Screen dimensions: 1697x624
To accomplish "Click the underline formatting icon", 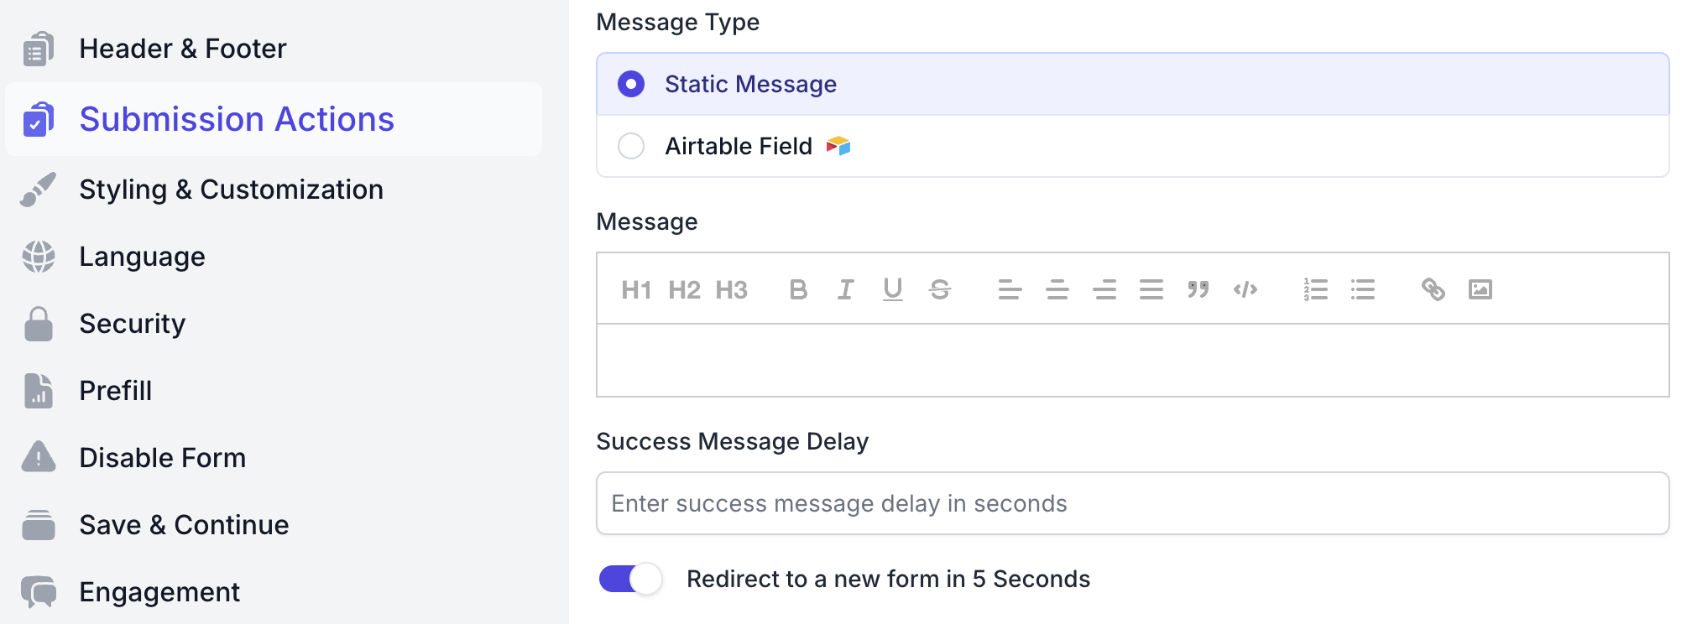I will pyautogui.click(x=893, y=290).
